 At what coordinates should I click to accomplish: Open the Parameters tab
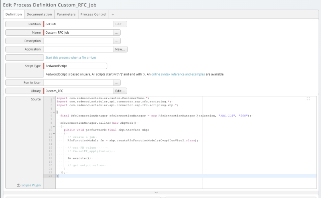[x=66, y=14]
